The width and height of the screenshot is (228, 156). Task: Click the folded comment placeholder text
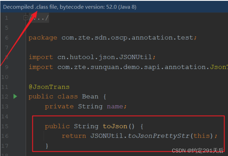39,18
